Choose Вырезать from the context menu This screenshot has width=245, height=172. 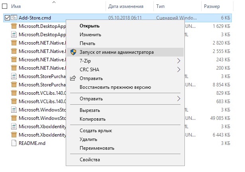(x=125, y=110)
